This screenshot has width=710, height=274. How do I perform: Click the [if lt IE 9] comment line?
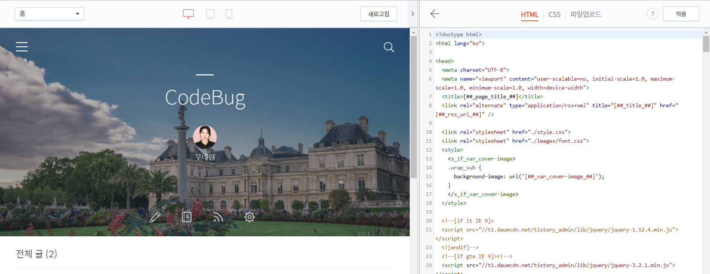click(x=468, y=221)
